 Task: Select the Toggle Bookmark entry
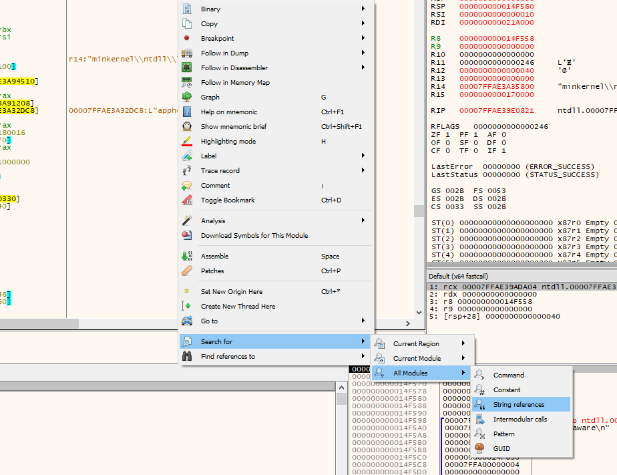(275, 200)
